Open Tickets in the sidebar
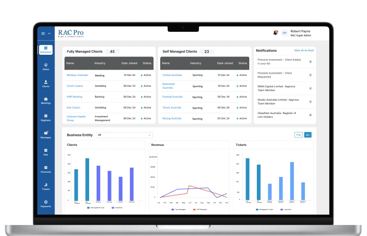 click(x=46, y=187)
